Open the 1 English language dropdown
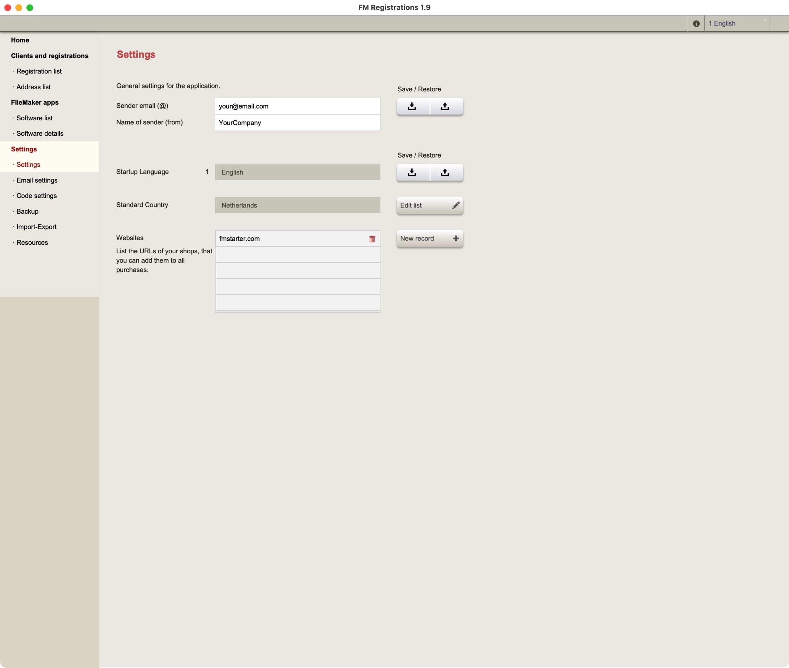 pyautogui.click(x=737, y=23)
